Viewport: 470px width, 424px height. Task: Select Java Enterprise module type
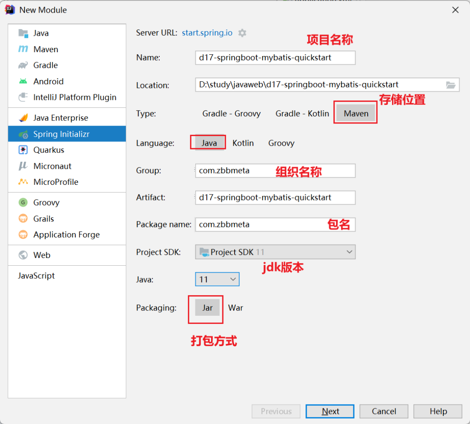coord(67,118)
